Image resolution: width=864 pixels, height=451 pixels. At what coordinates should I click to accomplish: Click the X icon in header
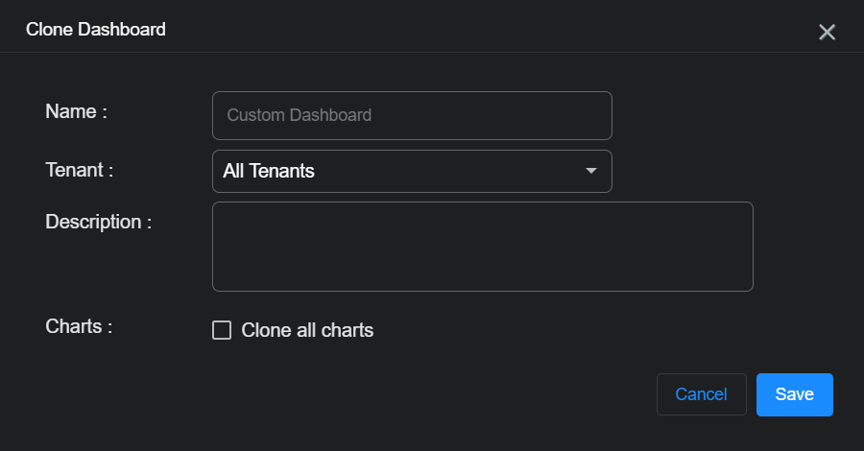coord(827,32)
